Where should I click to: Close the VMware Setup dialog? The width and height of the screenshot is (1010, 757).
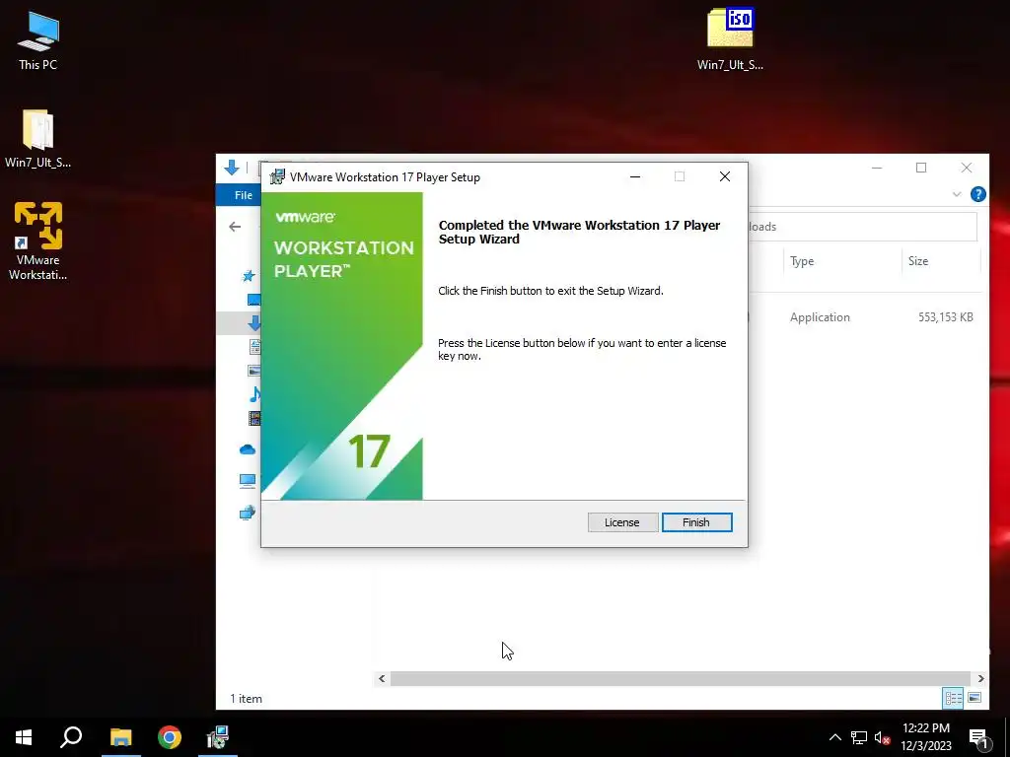coord(725,177)
